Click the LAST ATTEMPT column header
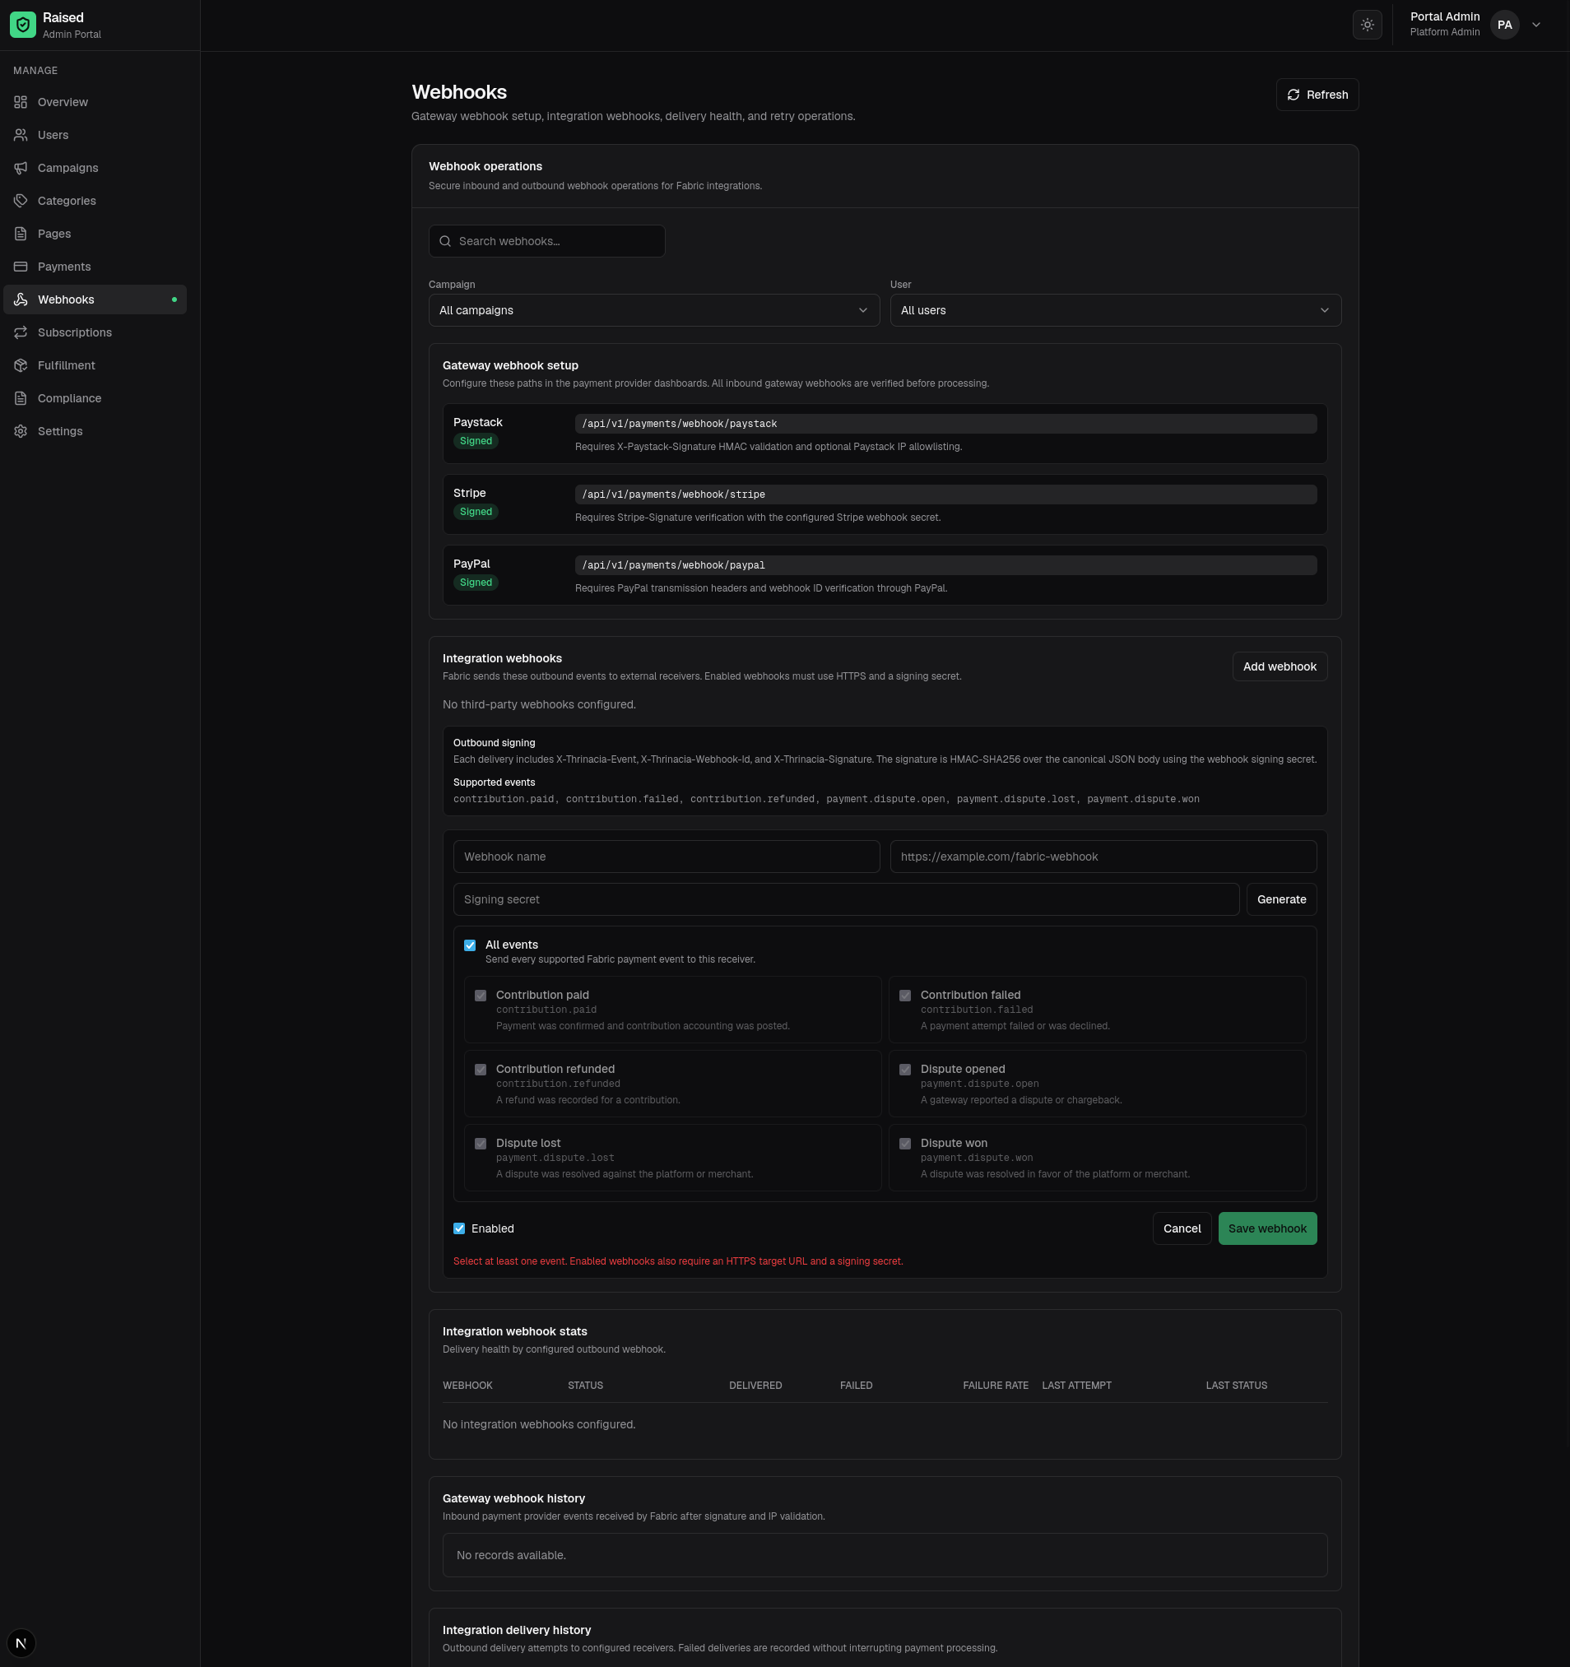The height and width of the screenshot is (1667, 1570). 1076,1386
